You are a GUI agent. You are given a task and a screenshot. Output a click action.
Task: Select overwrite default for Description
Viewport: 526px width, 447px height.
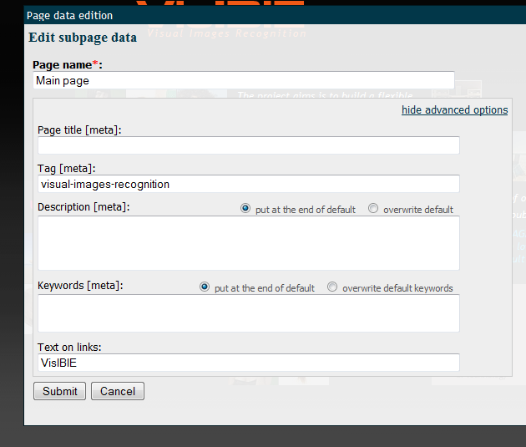pyautogui.click(x=373, y=208)
